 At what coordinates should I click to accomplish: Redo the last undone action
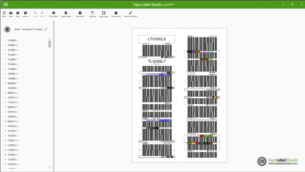(42, 14)
